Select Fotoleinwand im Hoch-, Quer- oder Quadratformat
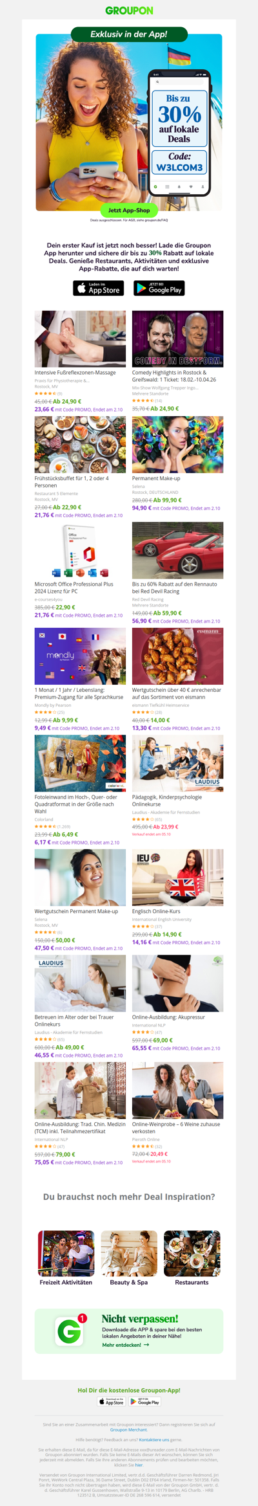258x1506 pixels. click(x=76, y=804)
